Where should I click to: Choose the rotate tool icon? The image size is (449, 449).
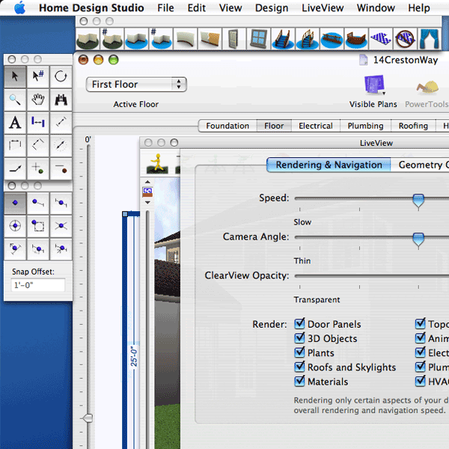(x=61, y=76)
